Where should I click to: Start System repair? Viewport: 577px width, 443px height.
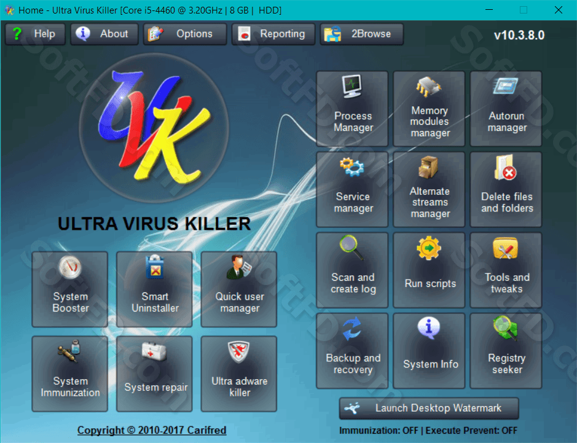(155, 374)
